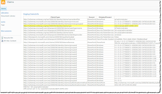Screen dimensions: 162x94
Task: Select the nameidentifier claim type cell
Action: [x=55, y=19]
